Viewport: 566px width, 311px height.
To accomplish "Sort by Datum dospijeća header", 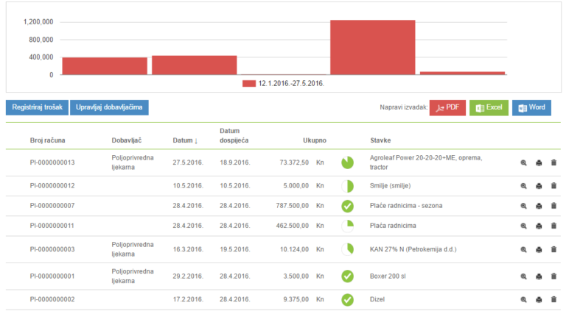I will coord(234,136).
